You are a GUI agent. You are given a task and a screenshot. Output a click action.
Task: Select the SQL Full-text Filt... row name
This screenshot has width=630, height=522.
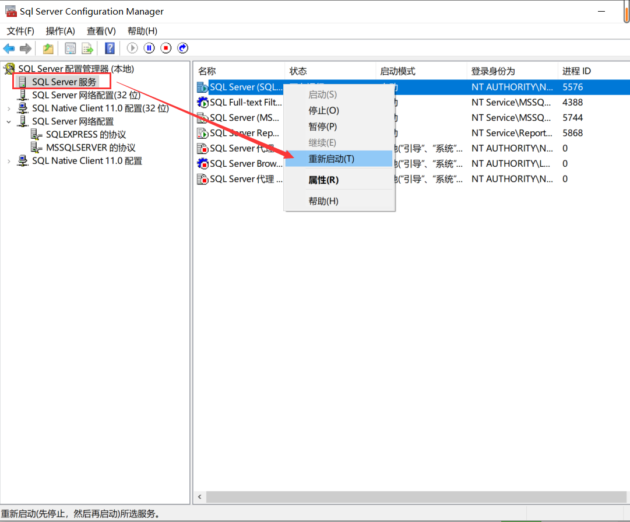pyautogui.click(x=246, y=102)
